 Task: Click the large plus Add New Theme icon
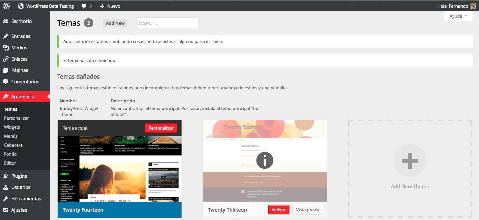(x=410, y=161)
